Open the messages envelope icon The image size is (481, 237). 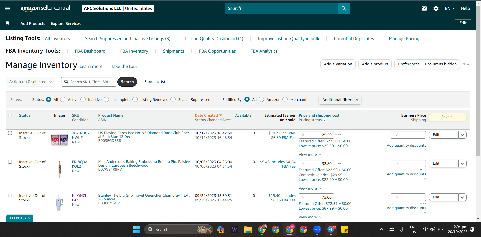(424, 8)
